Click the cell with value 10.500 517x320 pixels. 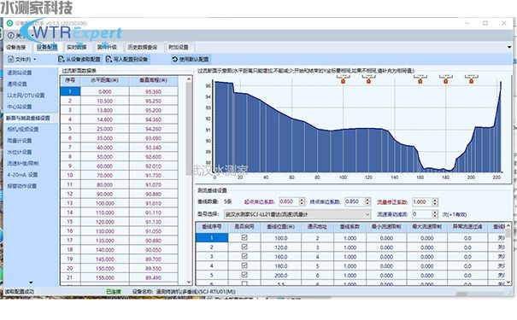click(x=105, y=101)
